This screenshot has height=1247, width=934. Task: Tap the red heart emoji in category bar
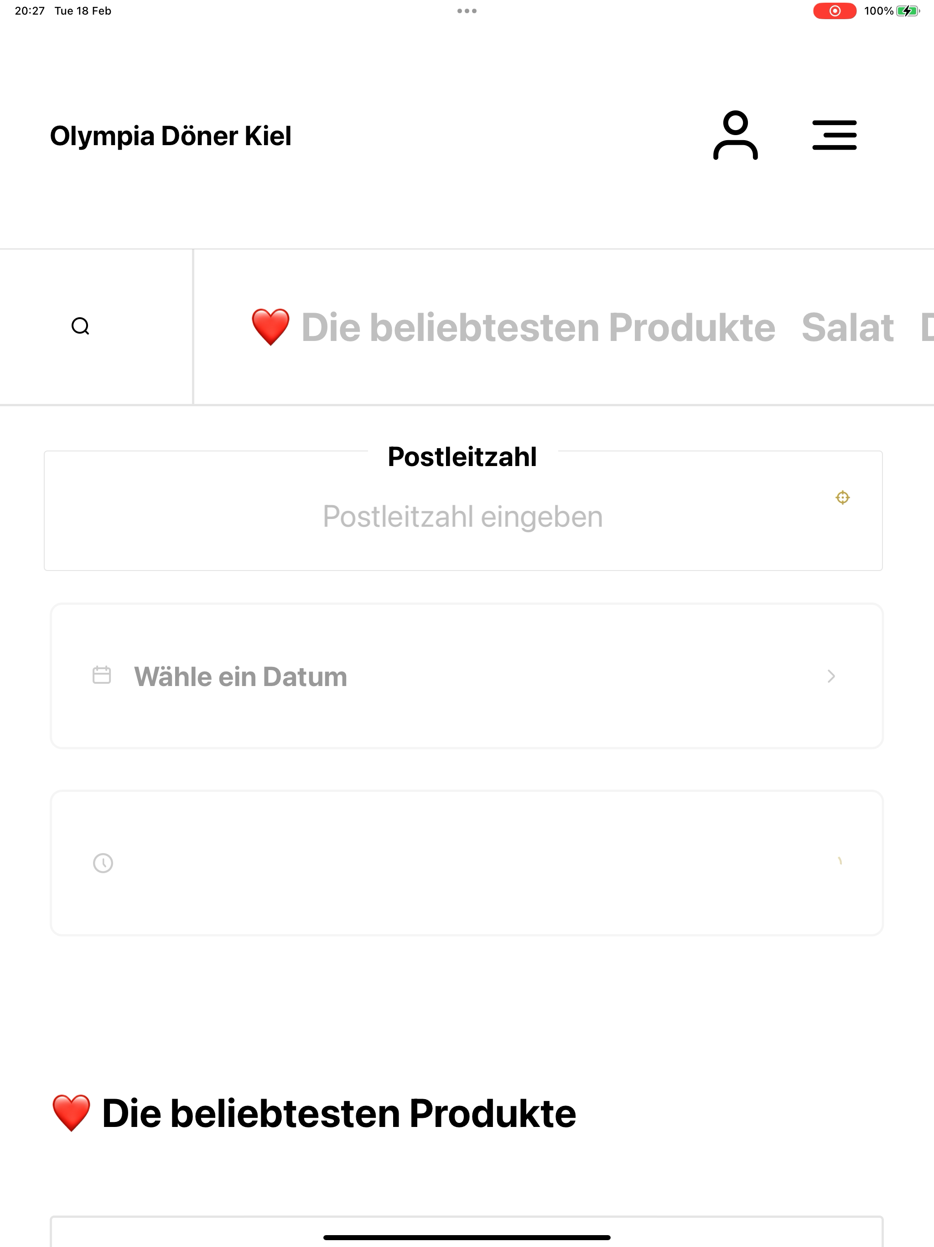pyautogui.click(x=270, y=327)
